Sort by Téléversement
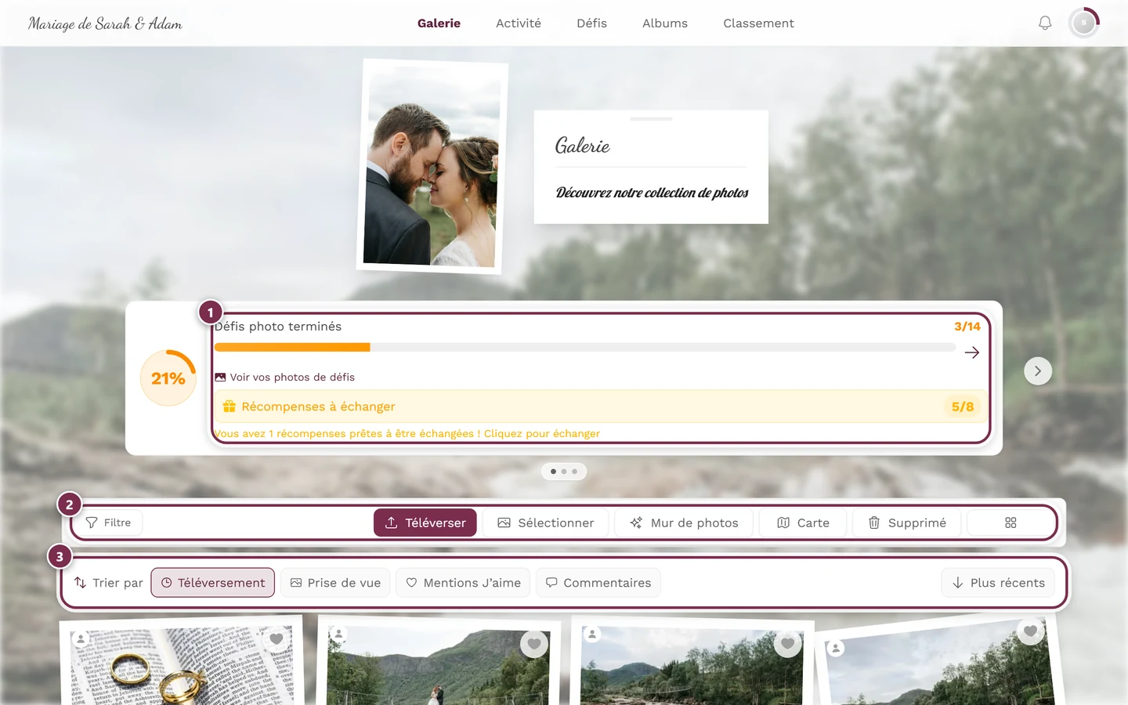Image resolution: width=1128 pixels, height=705 pixels. [213, 583]
